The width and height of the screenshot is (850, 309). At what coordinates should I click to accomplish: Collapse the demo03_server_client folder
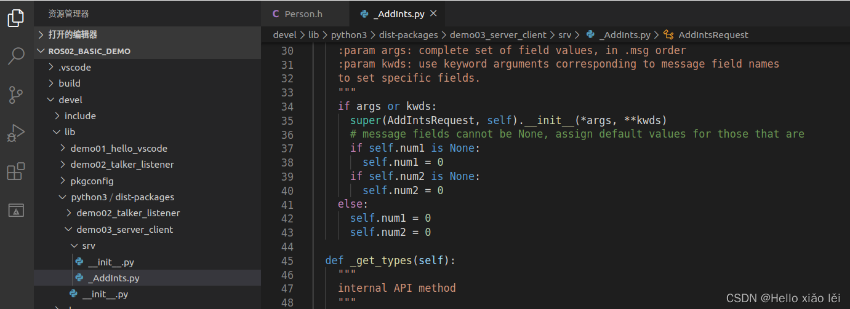147,229
